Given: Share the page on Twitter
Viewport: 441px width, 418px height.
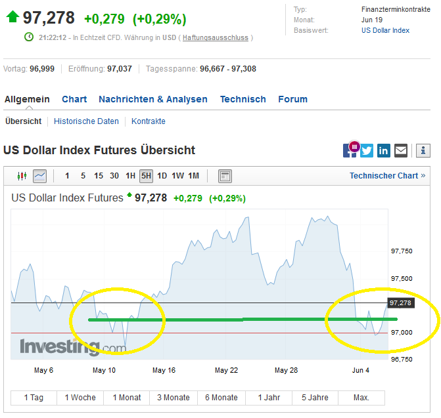Looking at the screenshot, I should (x=367, y=150).
